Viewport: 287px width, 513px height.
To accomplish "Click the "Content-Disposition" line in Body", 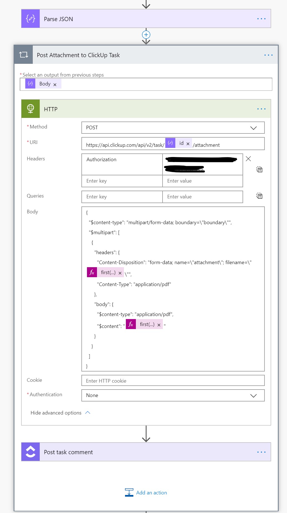I will [174, 262].
